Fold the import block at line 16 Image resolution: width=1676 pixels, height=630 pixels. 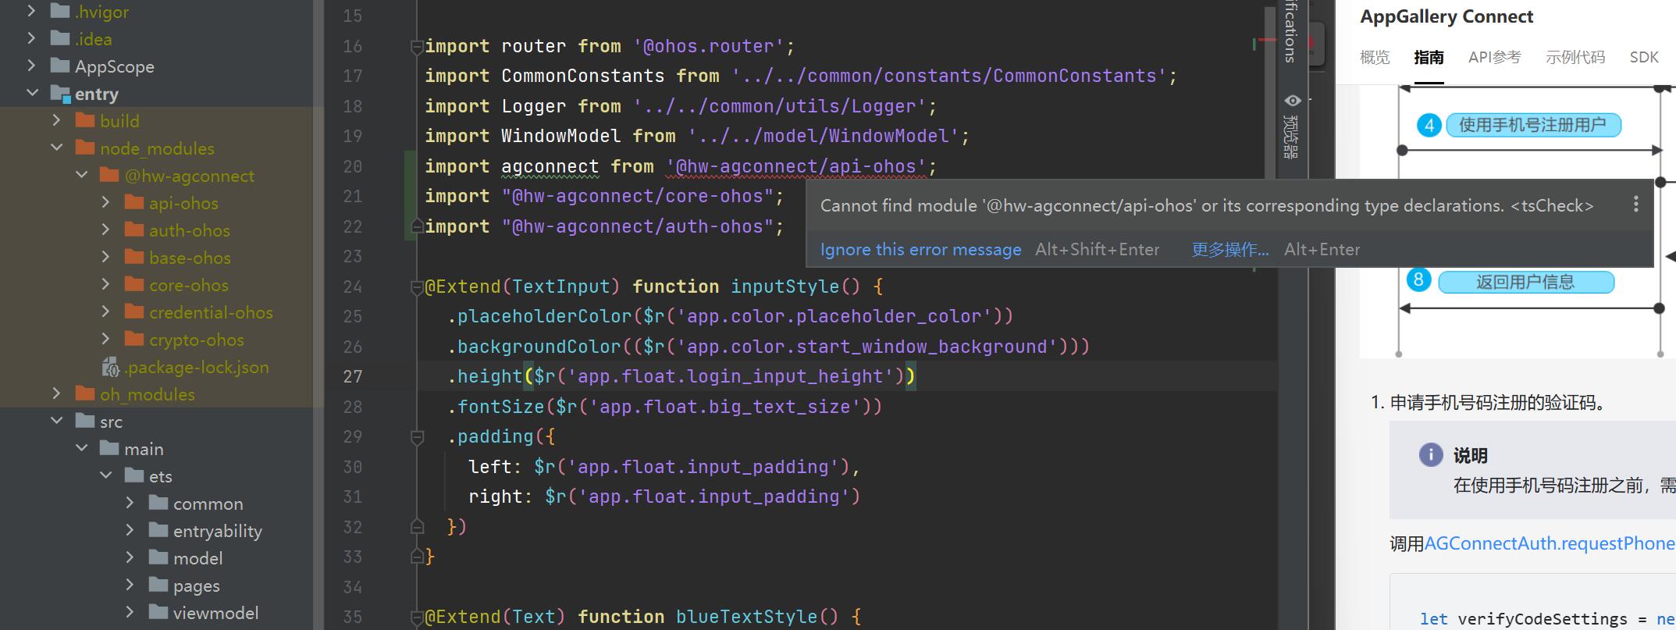coord(417,46)
